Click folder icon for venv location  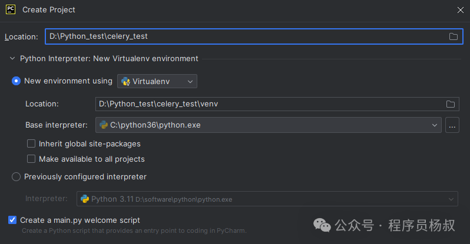pyautogui.click(x=451, y=104)
